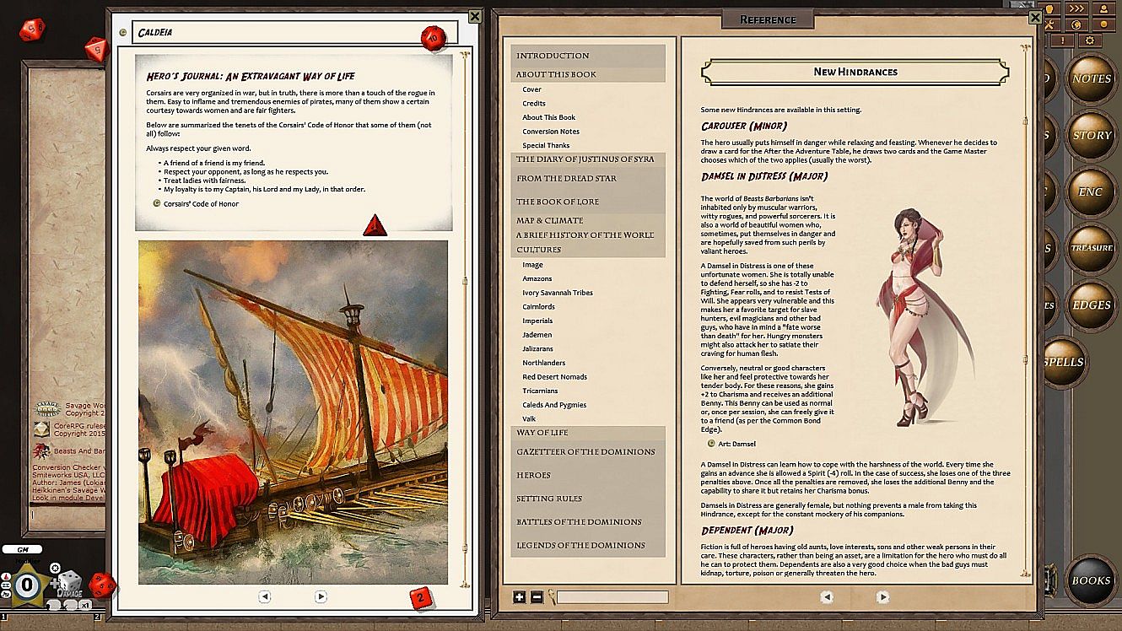1122x631 pixels.
Task: Open the Treasure sidebar button
Action: 1091,249
